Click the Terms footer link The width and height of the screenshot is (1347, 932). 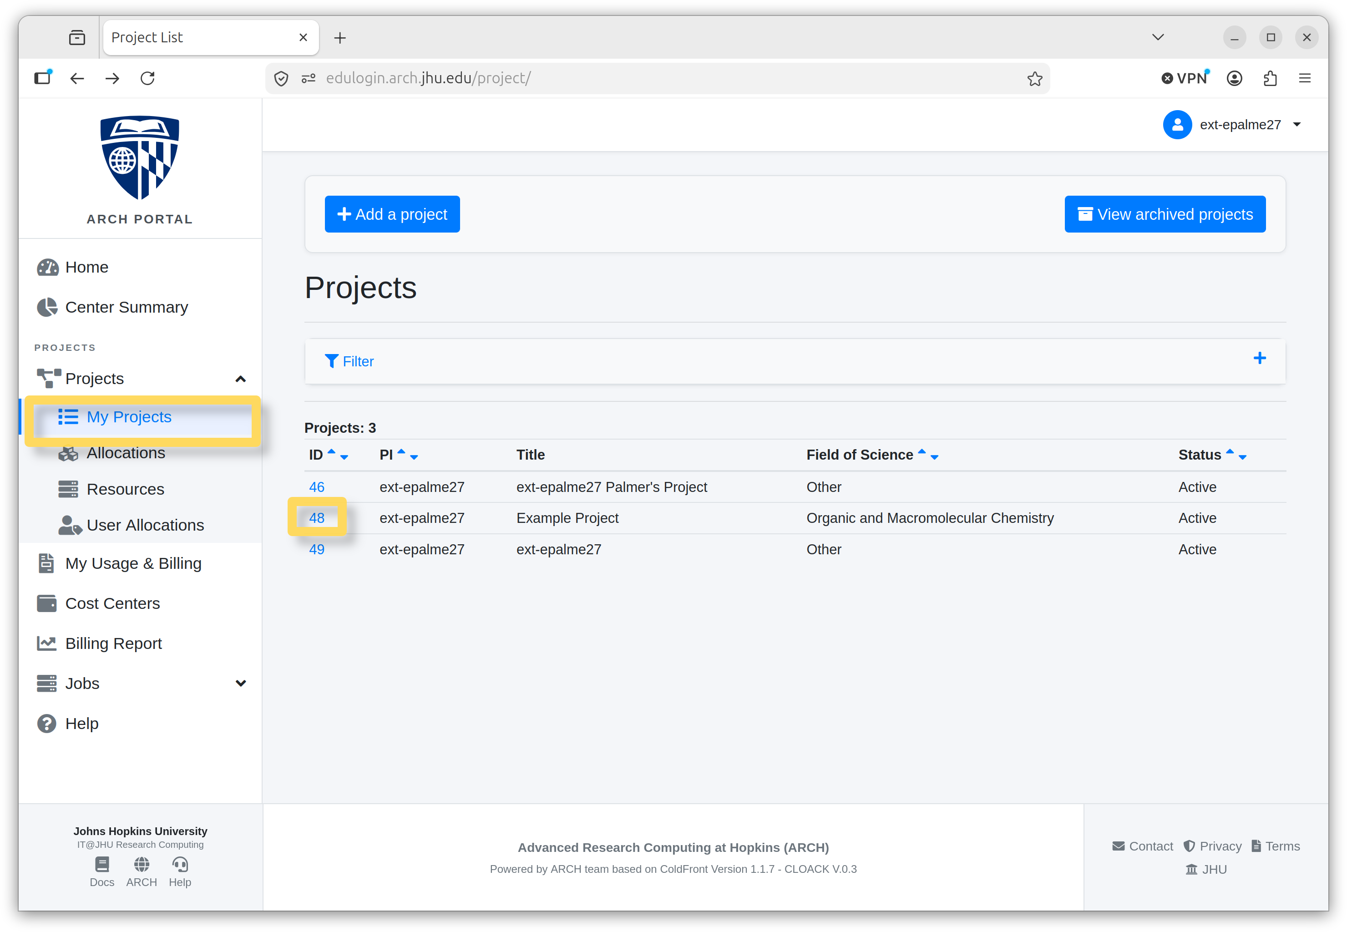tap(1275, 846)
